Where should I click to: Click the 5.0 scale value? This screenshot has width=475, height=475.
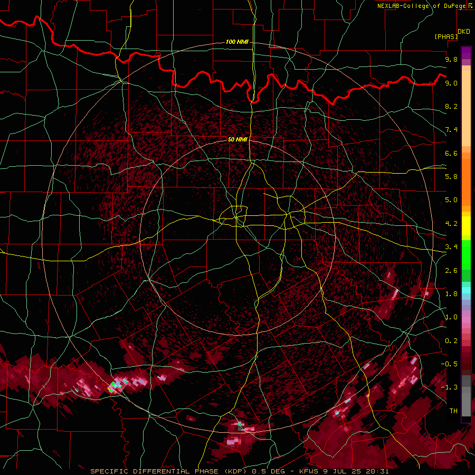point(451,200)
